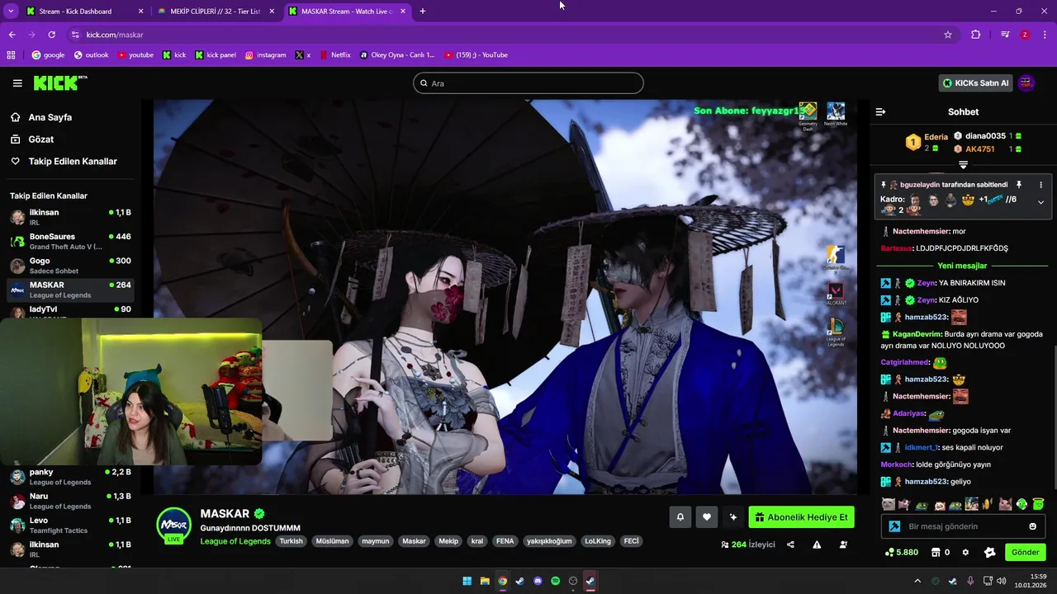Click the League of Legends category link
Screen dimensions: 1057x594
pos(235,541)
